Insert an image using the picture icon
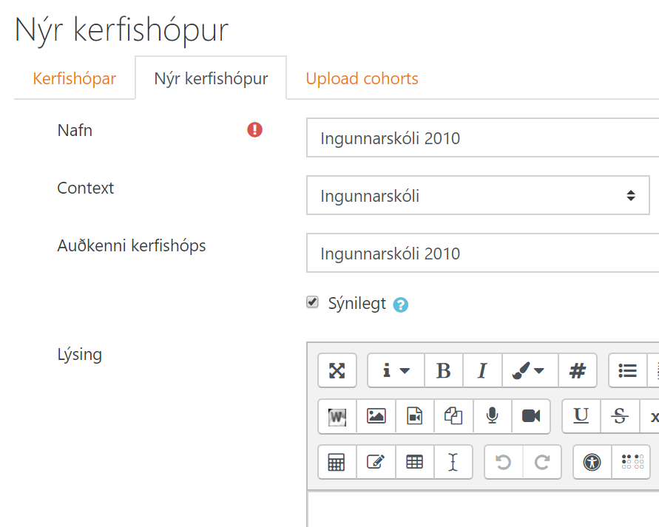Image resolution: width=659 pixels, height=527 pixels. point(376,416)
